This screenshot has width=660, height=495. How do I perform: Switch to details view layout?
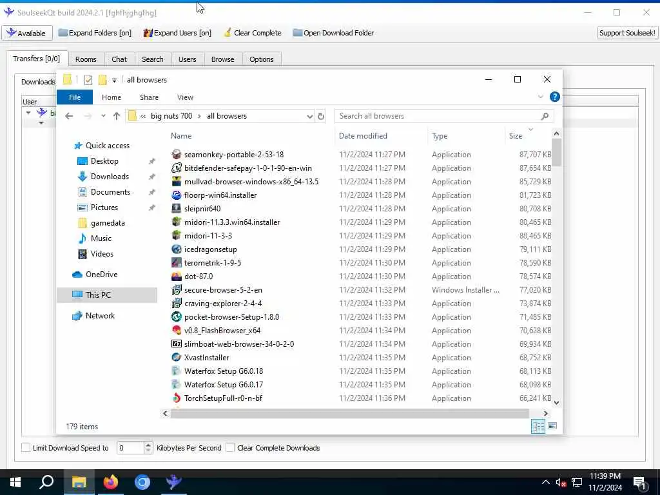(538, 426)
